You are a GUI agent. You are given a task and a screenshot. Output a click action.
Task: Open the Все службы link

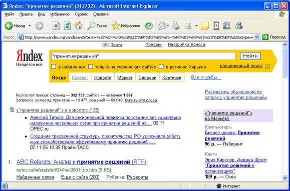(206, 77)
